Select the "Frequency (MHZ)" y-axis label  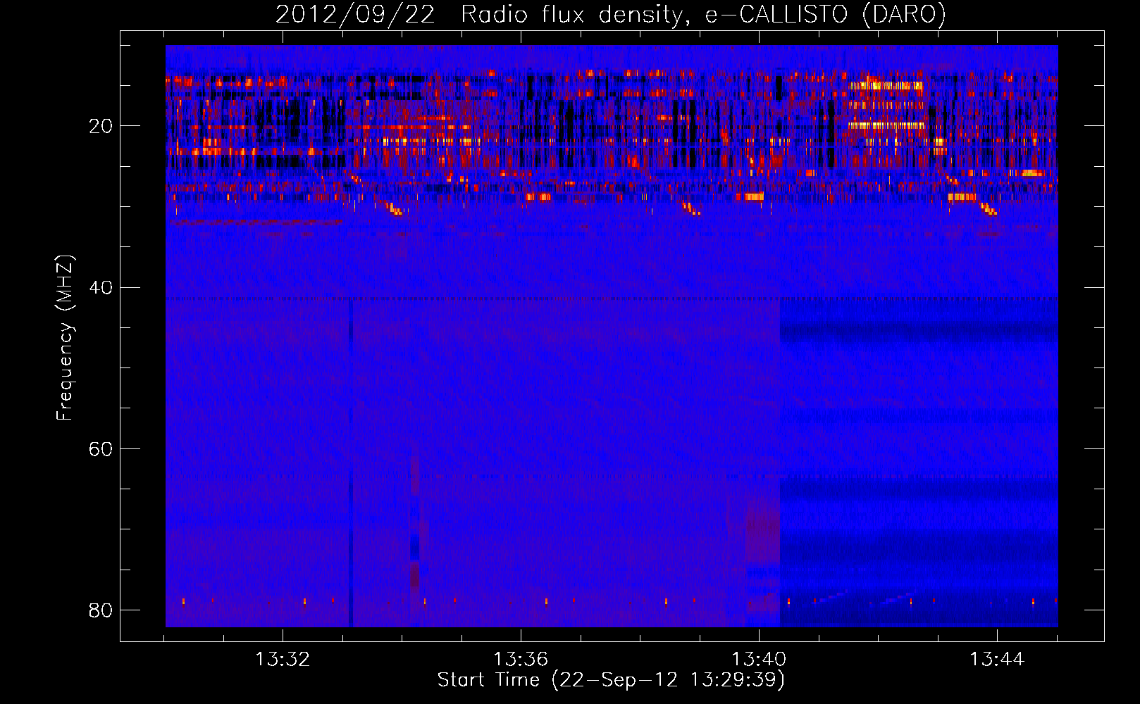(x=65, y=338)
